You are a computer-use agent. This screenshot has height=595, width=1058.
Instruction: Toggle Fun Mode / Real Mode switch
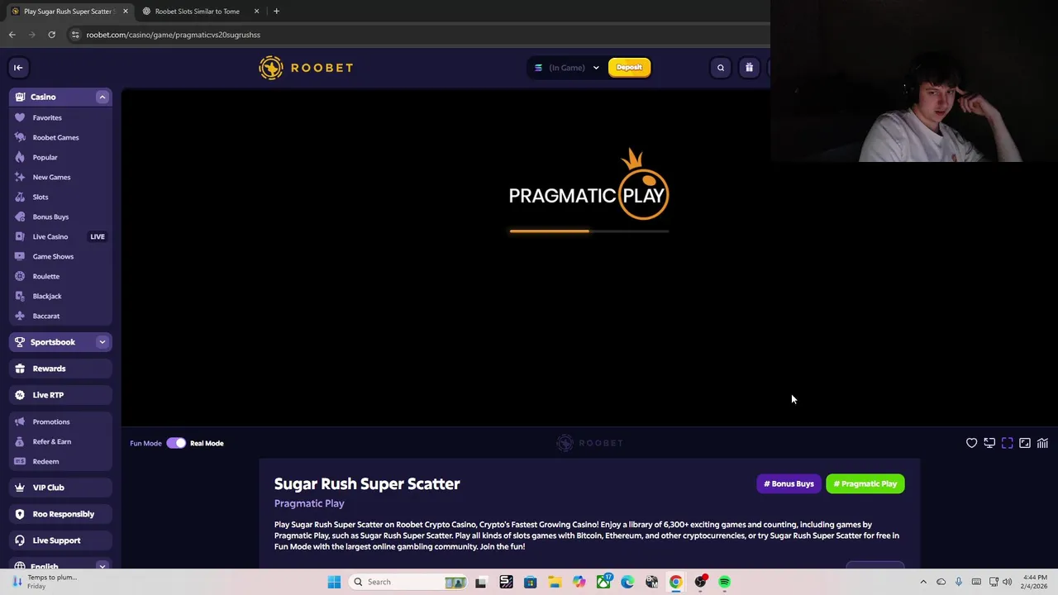[x=176, y=443]
